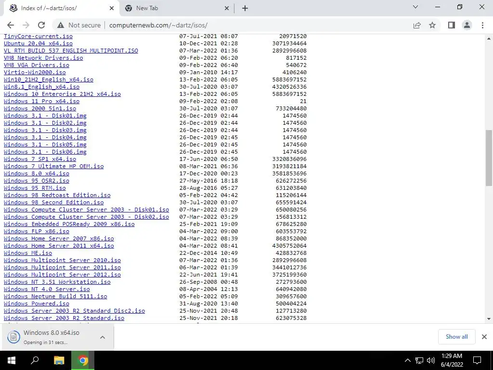Close the New Tab tab
This screenshot has width=493, height=370.
click(227, 9)
